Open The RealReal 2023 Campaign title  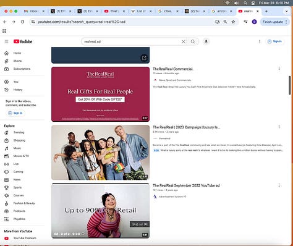tap(186, 127)
